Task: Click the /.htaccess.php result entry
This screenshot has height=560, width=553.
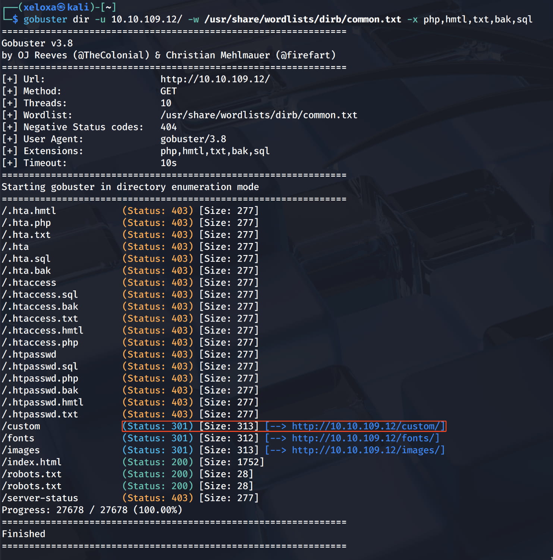Action: coord(40,343)
